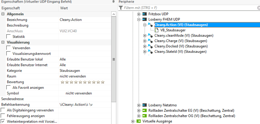Viewport: 260px width, 124px height.
Task: Click the Virtuelle Ausgänge green icon
Action: pos(138,121)
